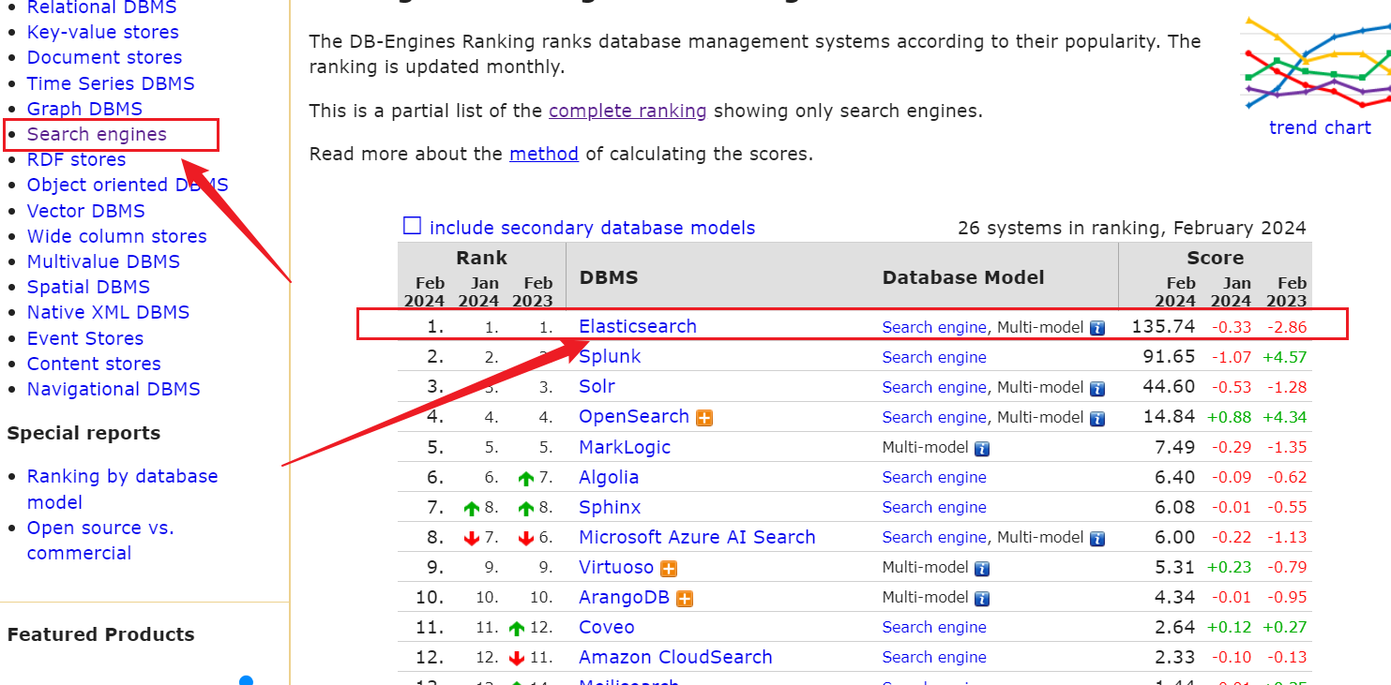The image size is (1391, 685).
Task: Enable include secondary database models checkbox
Action: pos(412,226)
